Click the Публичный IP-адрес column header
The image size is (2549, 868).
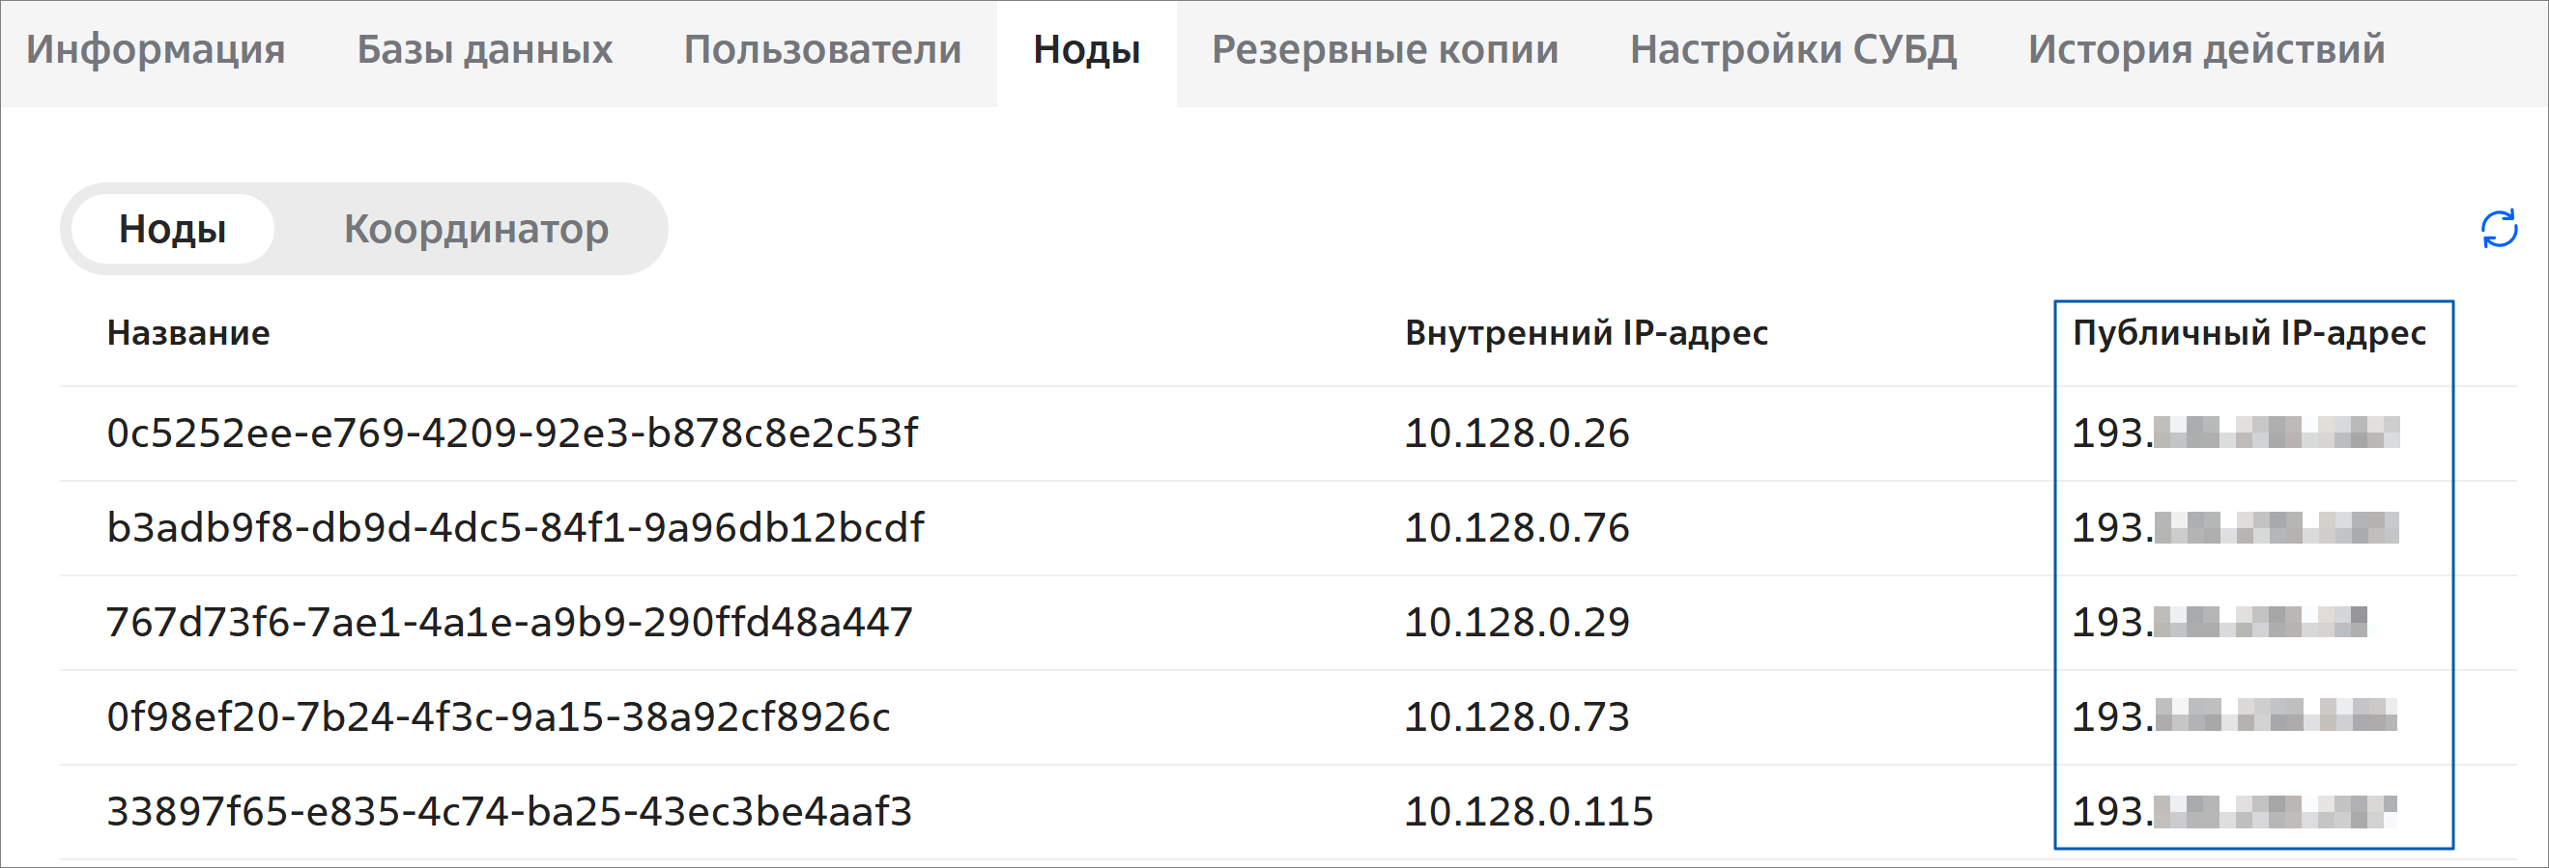click(x=2249, y=333)
